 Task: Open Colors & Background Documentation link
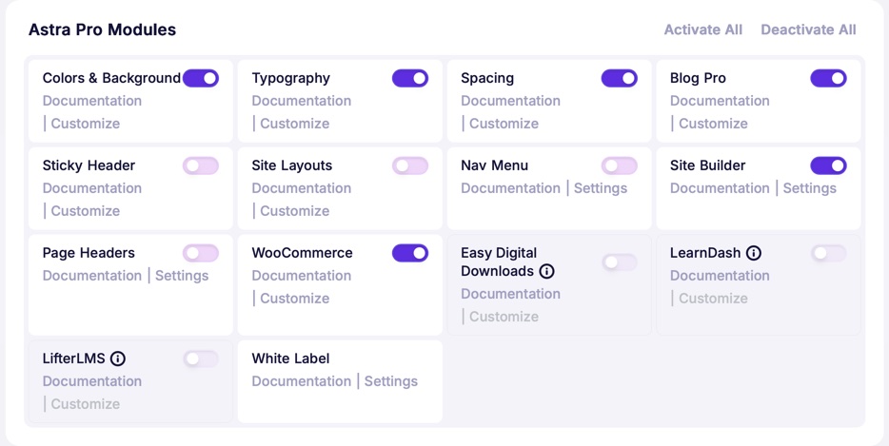click(x=91, y=101)
